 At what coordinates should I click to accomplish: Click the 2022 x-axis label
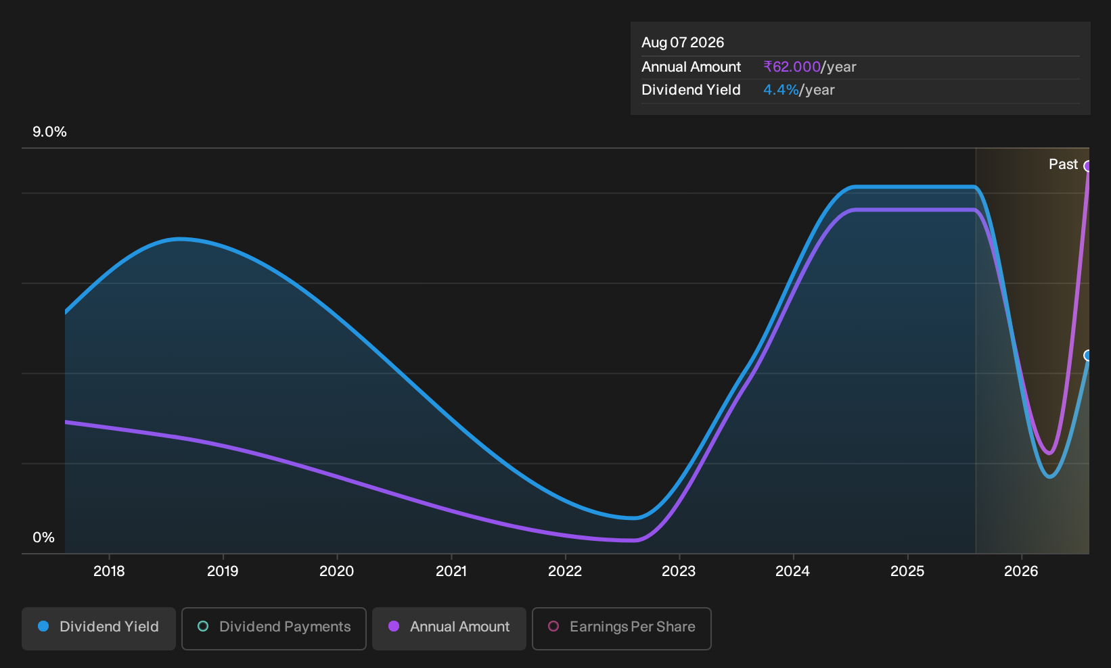click(x=565, y=571)
